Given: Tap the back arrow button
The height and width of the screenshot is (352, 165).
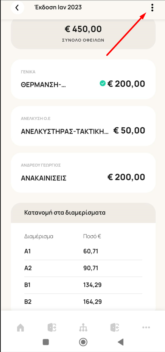Looking at the screenshot, I should pyautogui.click(x=17, y=8).
